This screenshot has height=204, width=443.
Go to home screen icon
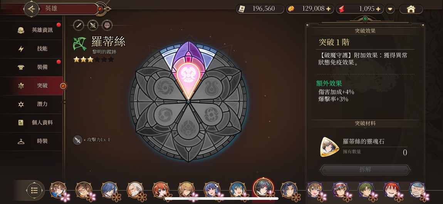tap(411, 9)
